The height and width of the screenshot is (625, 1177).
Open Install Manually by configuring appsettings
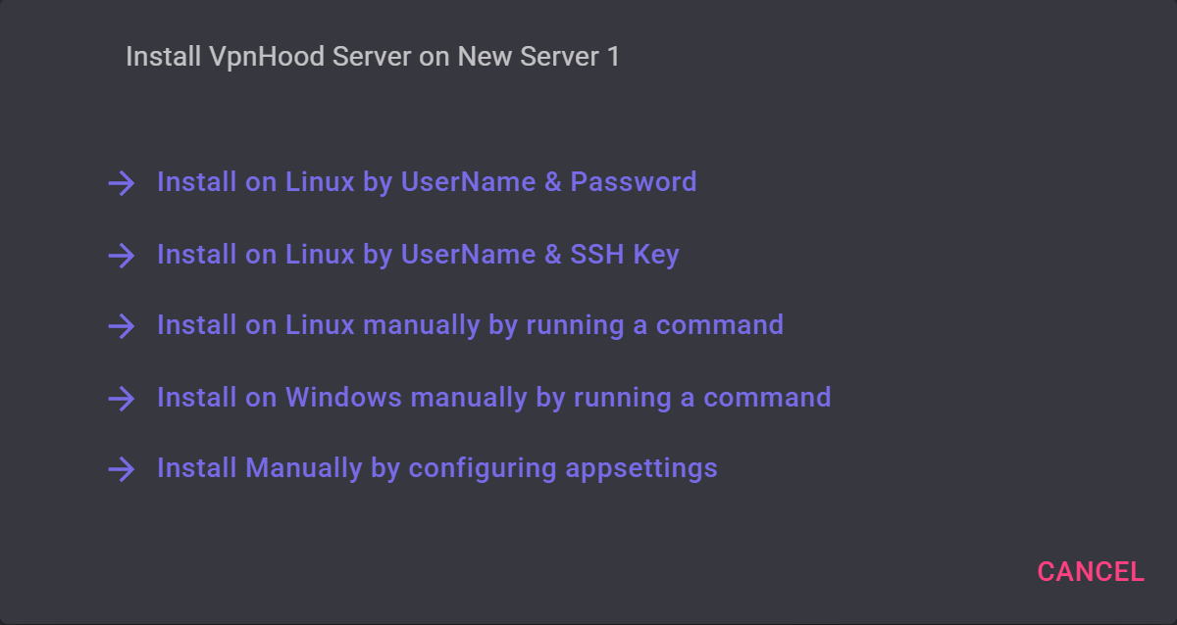click(x=436, y=468)
